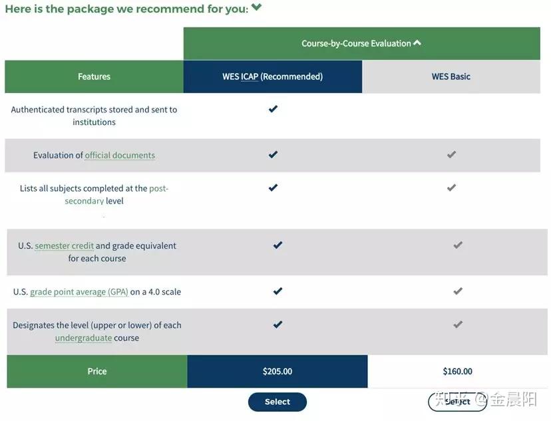Click WES ICAP checkmark for authenticated transcripts

[x=273, y=109]
